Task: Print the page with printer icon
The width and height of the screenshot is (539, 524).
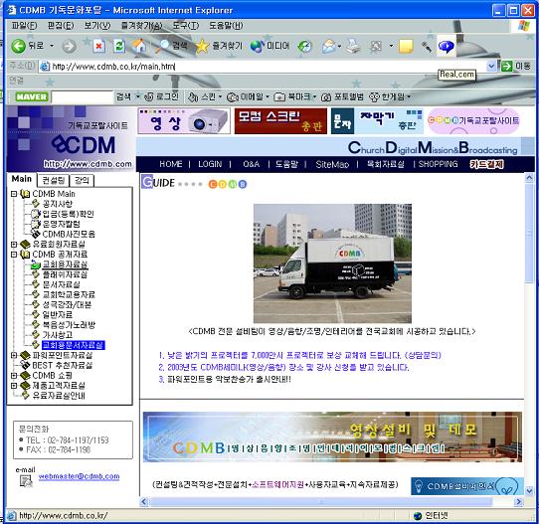Action: [x=353, y=46]
